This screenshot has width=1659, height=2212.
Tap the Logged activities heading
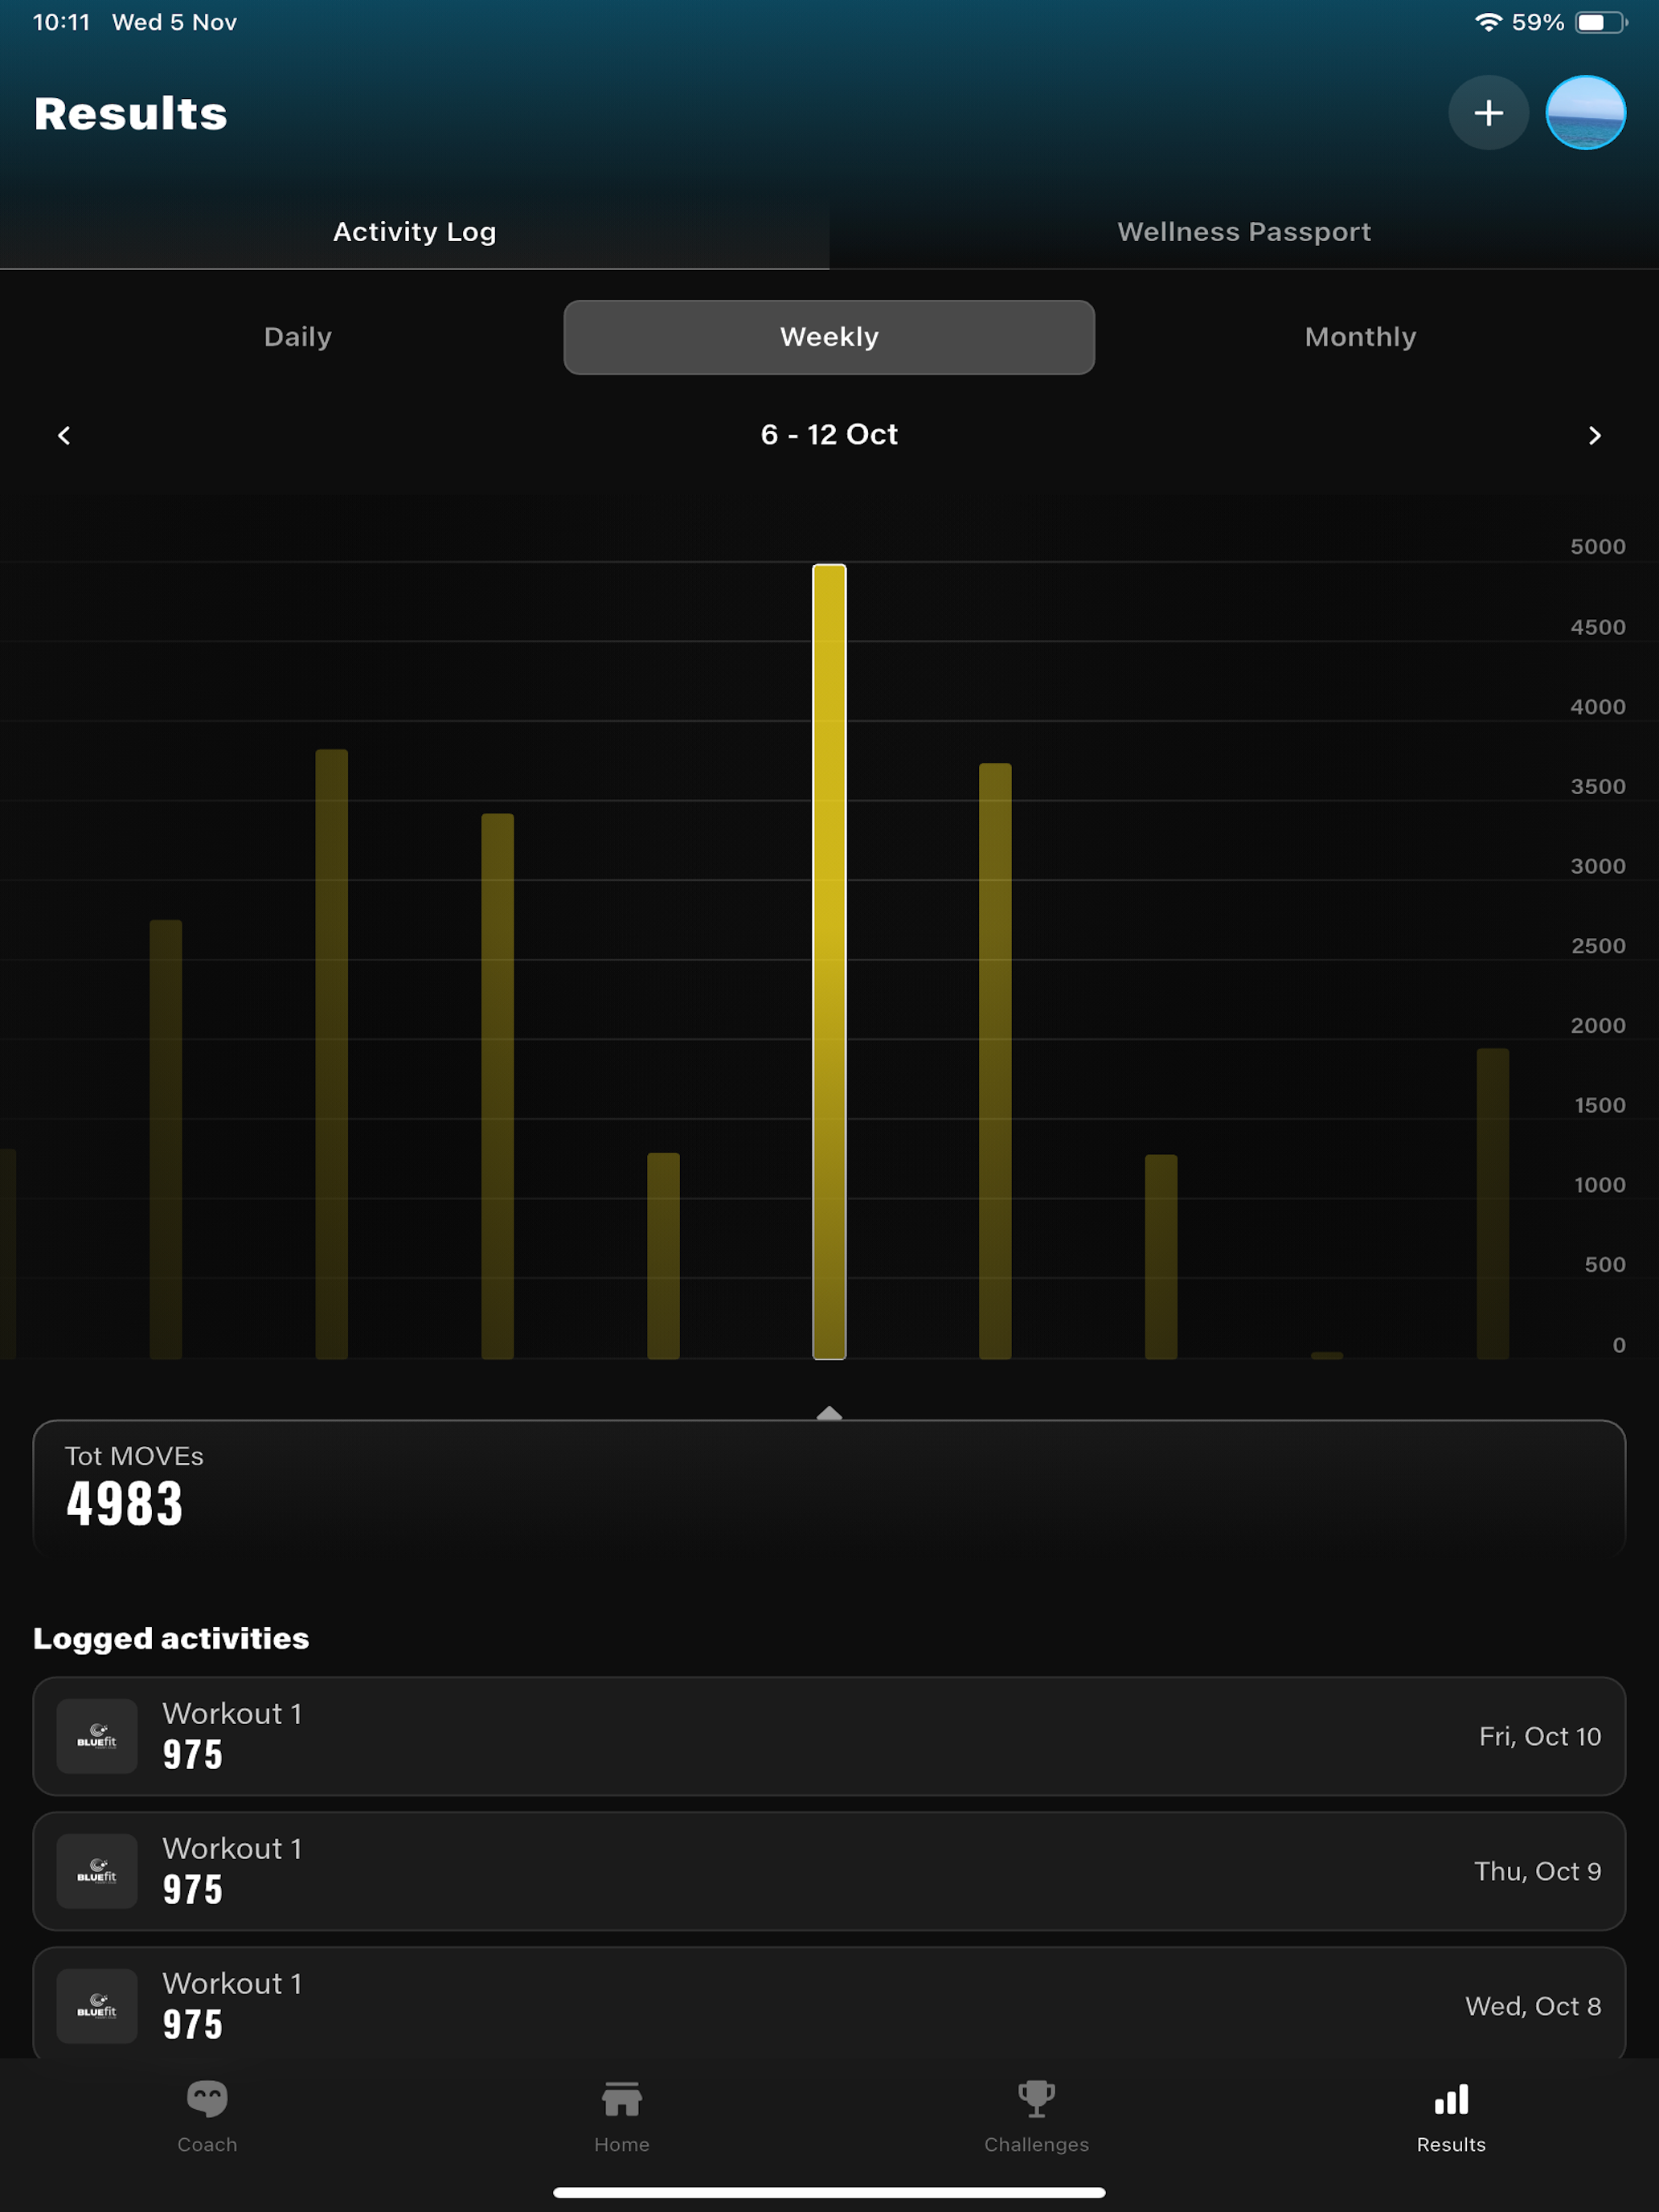click(x=171, y=1638)
